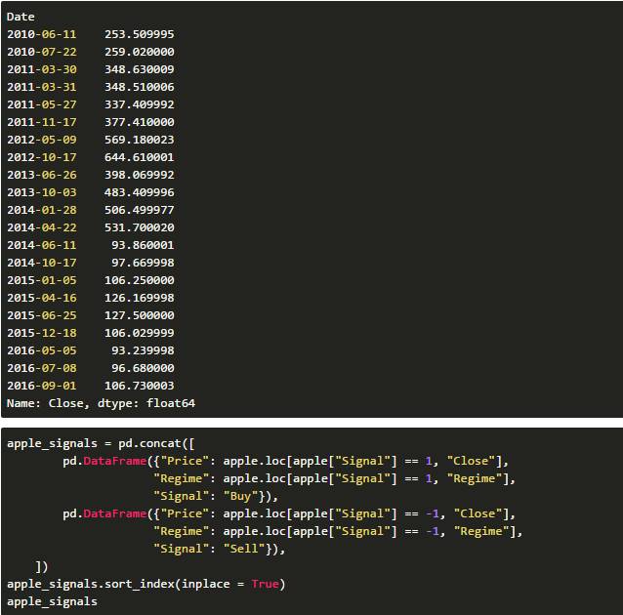Select date 2012-05-09 in output
Screen dimensions: 623x615
tap(42, 140)
